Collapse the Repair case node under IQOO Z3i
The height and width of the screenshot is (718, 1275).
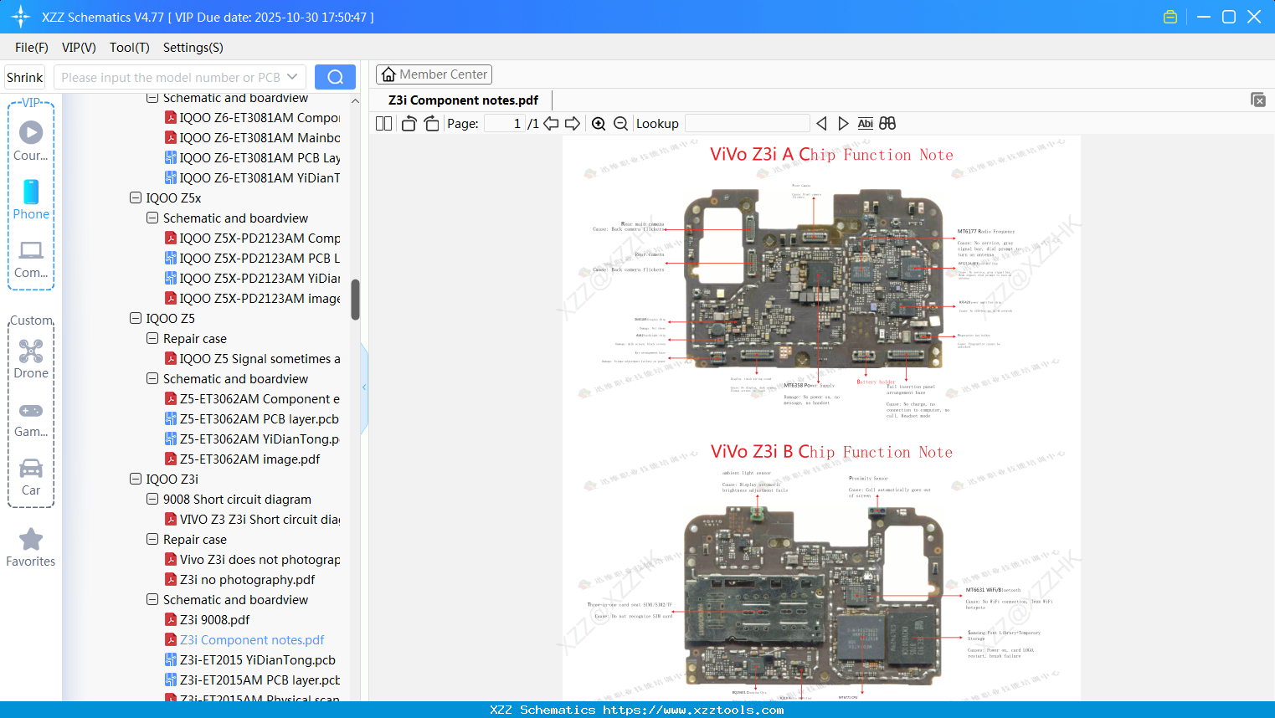[x=152, y=539]
